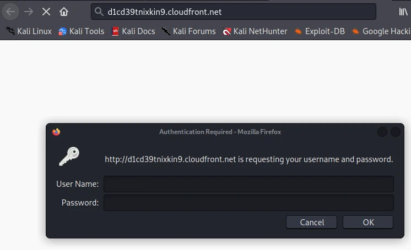411x250 pixels.
Task: Confirm credentials with the OK button
Action: [368, 222]
